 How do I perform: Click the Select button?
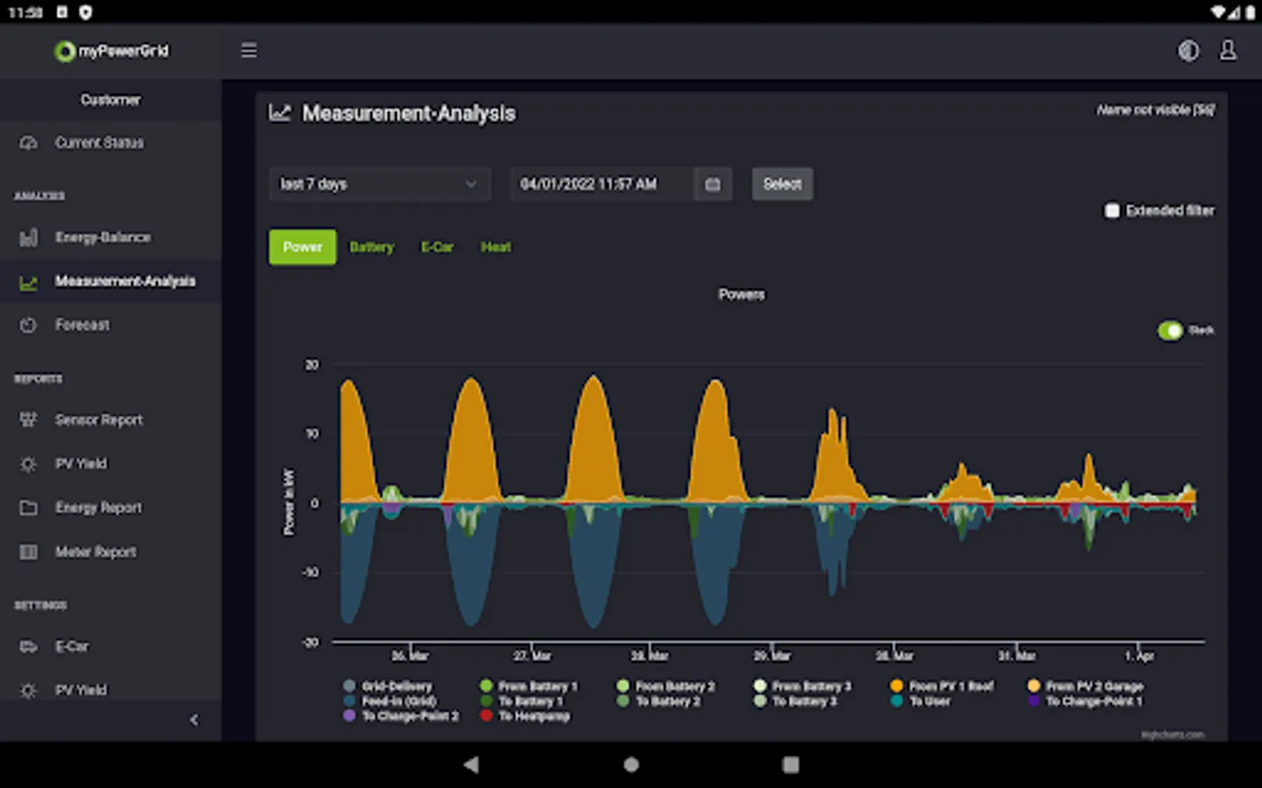click(x=783, y=184)
